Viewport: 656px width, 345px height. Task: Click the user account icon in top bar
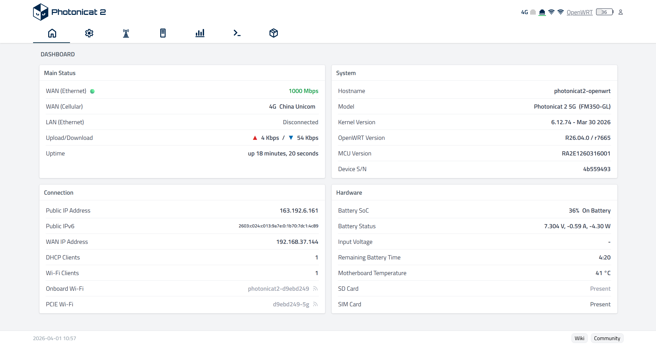(621, 12)
